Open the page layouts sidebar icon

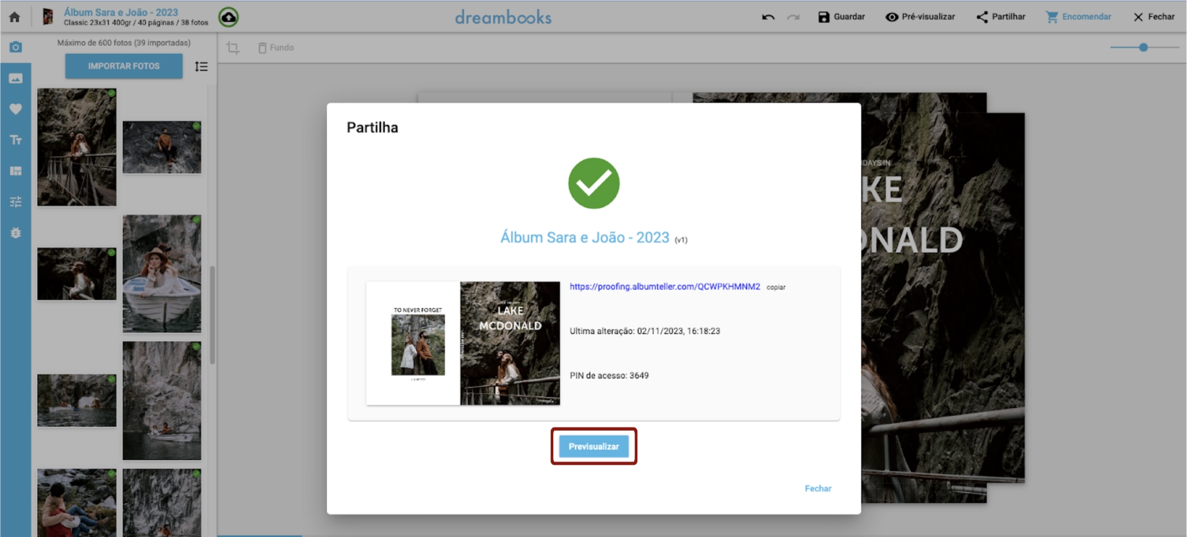click(16, 171)
